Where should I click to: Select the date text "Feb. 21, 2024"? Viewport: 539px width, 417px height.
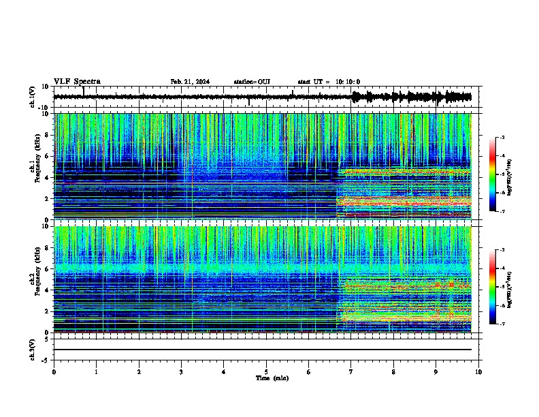(190, 82)
